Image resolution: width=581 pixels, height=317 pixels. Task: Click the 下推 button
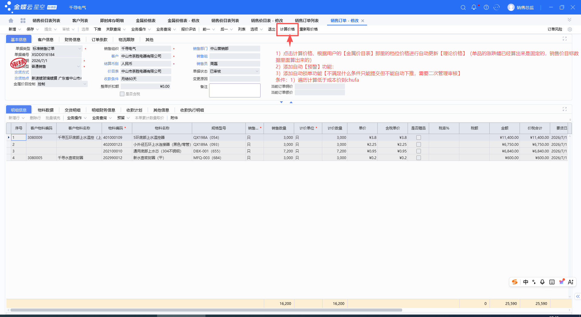pos(97,29)
